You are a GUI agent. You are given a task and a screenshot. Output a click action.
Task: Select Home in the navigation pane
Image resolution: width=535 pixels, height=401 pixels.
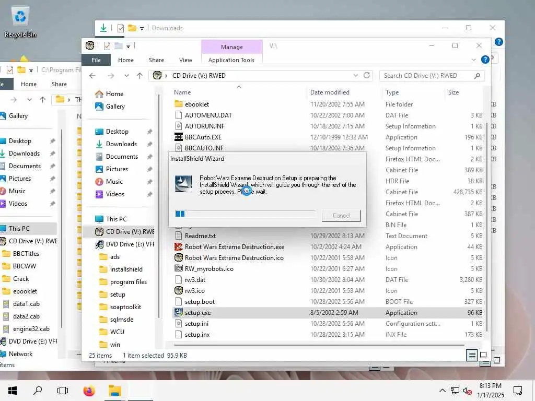(114, 94)
